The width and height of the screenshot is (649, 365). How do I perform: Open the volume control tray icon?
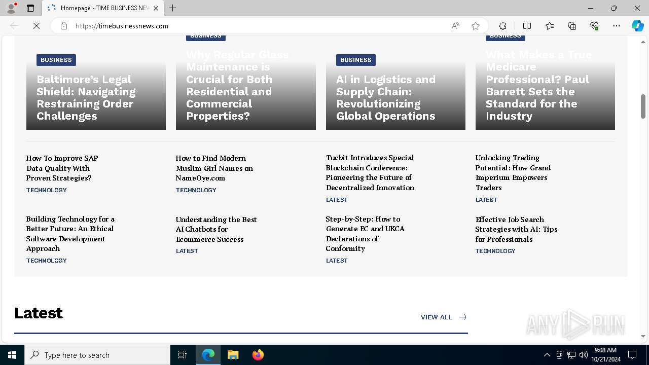584,355
